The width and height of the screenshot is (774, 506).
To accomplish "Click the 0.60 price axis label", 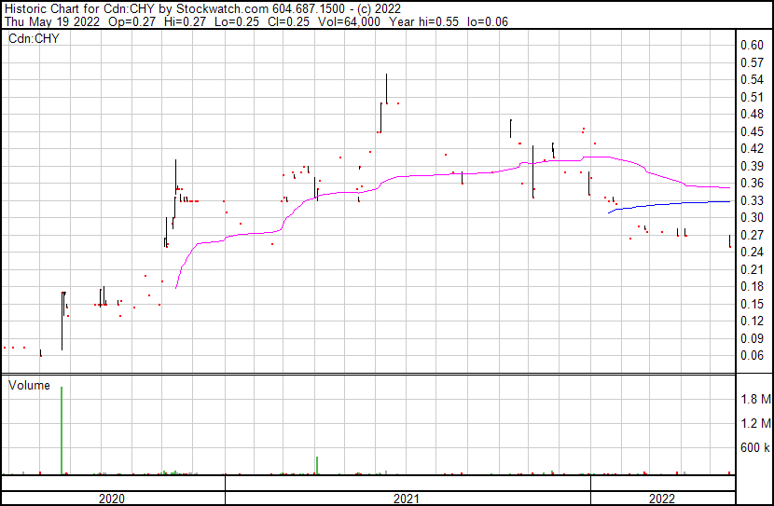I will point(752,45).
